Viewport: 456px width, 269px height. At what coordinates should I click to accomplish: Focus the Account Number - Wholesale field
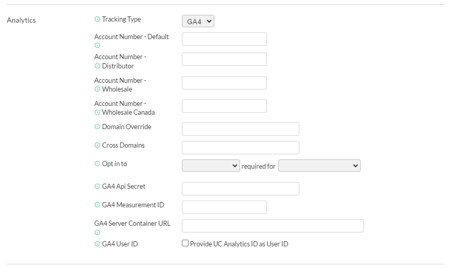224,83
